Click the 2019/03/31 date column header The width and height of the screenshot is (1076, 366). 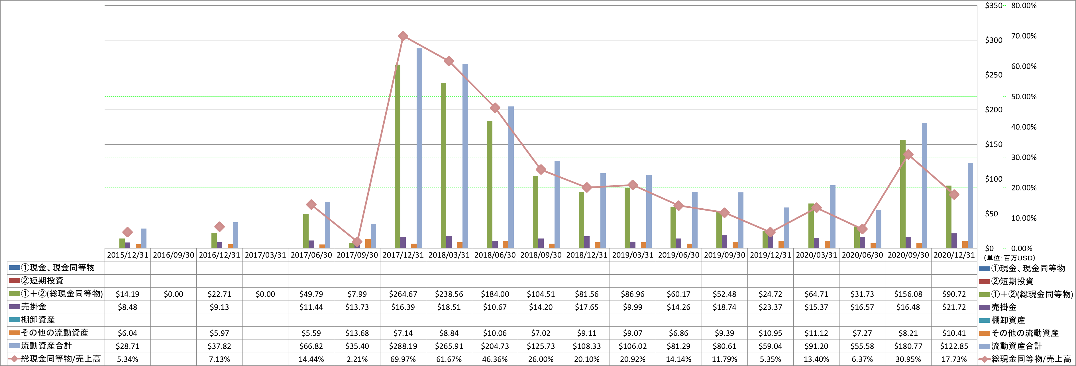632,255
